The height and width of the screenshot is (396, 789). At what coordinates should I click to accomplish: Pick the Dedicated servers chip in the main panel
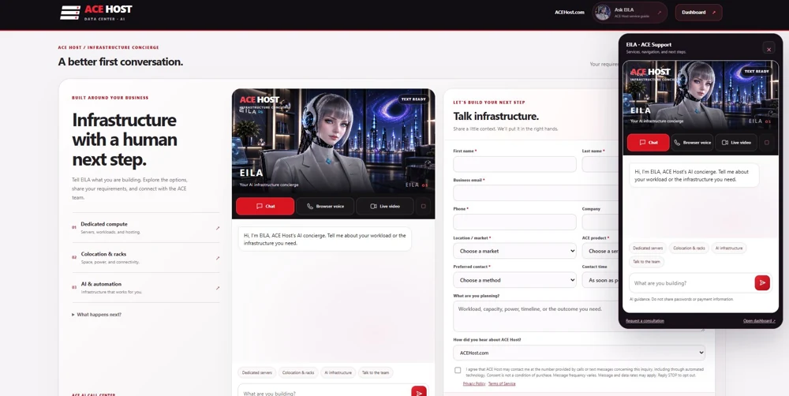[257, 373]
